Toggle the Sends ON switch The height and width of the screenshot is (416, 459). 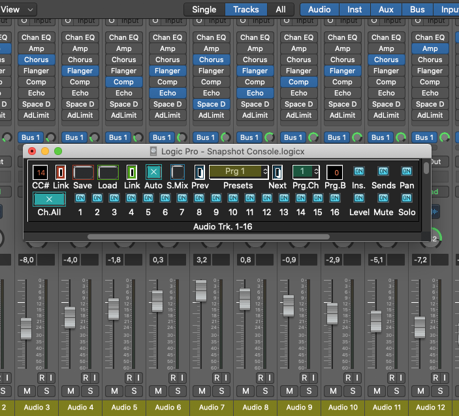coord(383,171)
